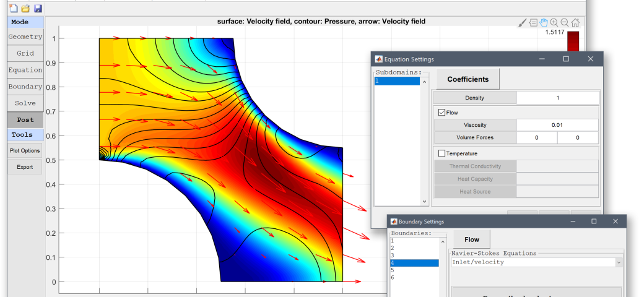The image size is (639, 297).
Task: Select boundary 4 in Boundaries list
Action: 414,263
